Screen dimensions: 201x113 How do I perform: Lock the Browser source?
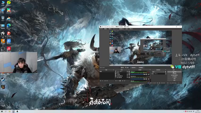tap(129, 74)
